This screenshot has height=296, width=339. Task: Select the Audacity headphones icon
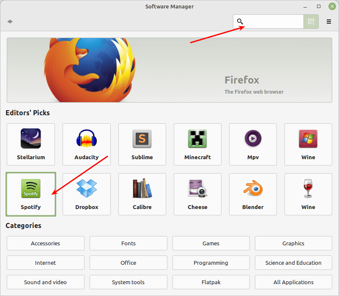(87, 138)
